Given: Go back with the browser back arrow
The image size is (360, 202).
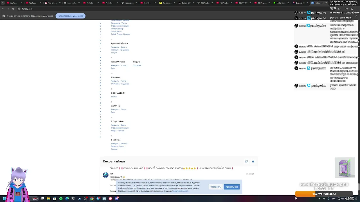Looking at the screenshot, I should pyautogui.click(x=3, y=9).
